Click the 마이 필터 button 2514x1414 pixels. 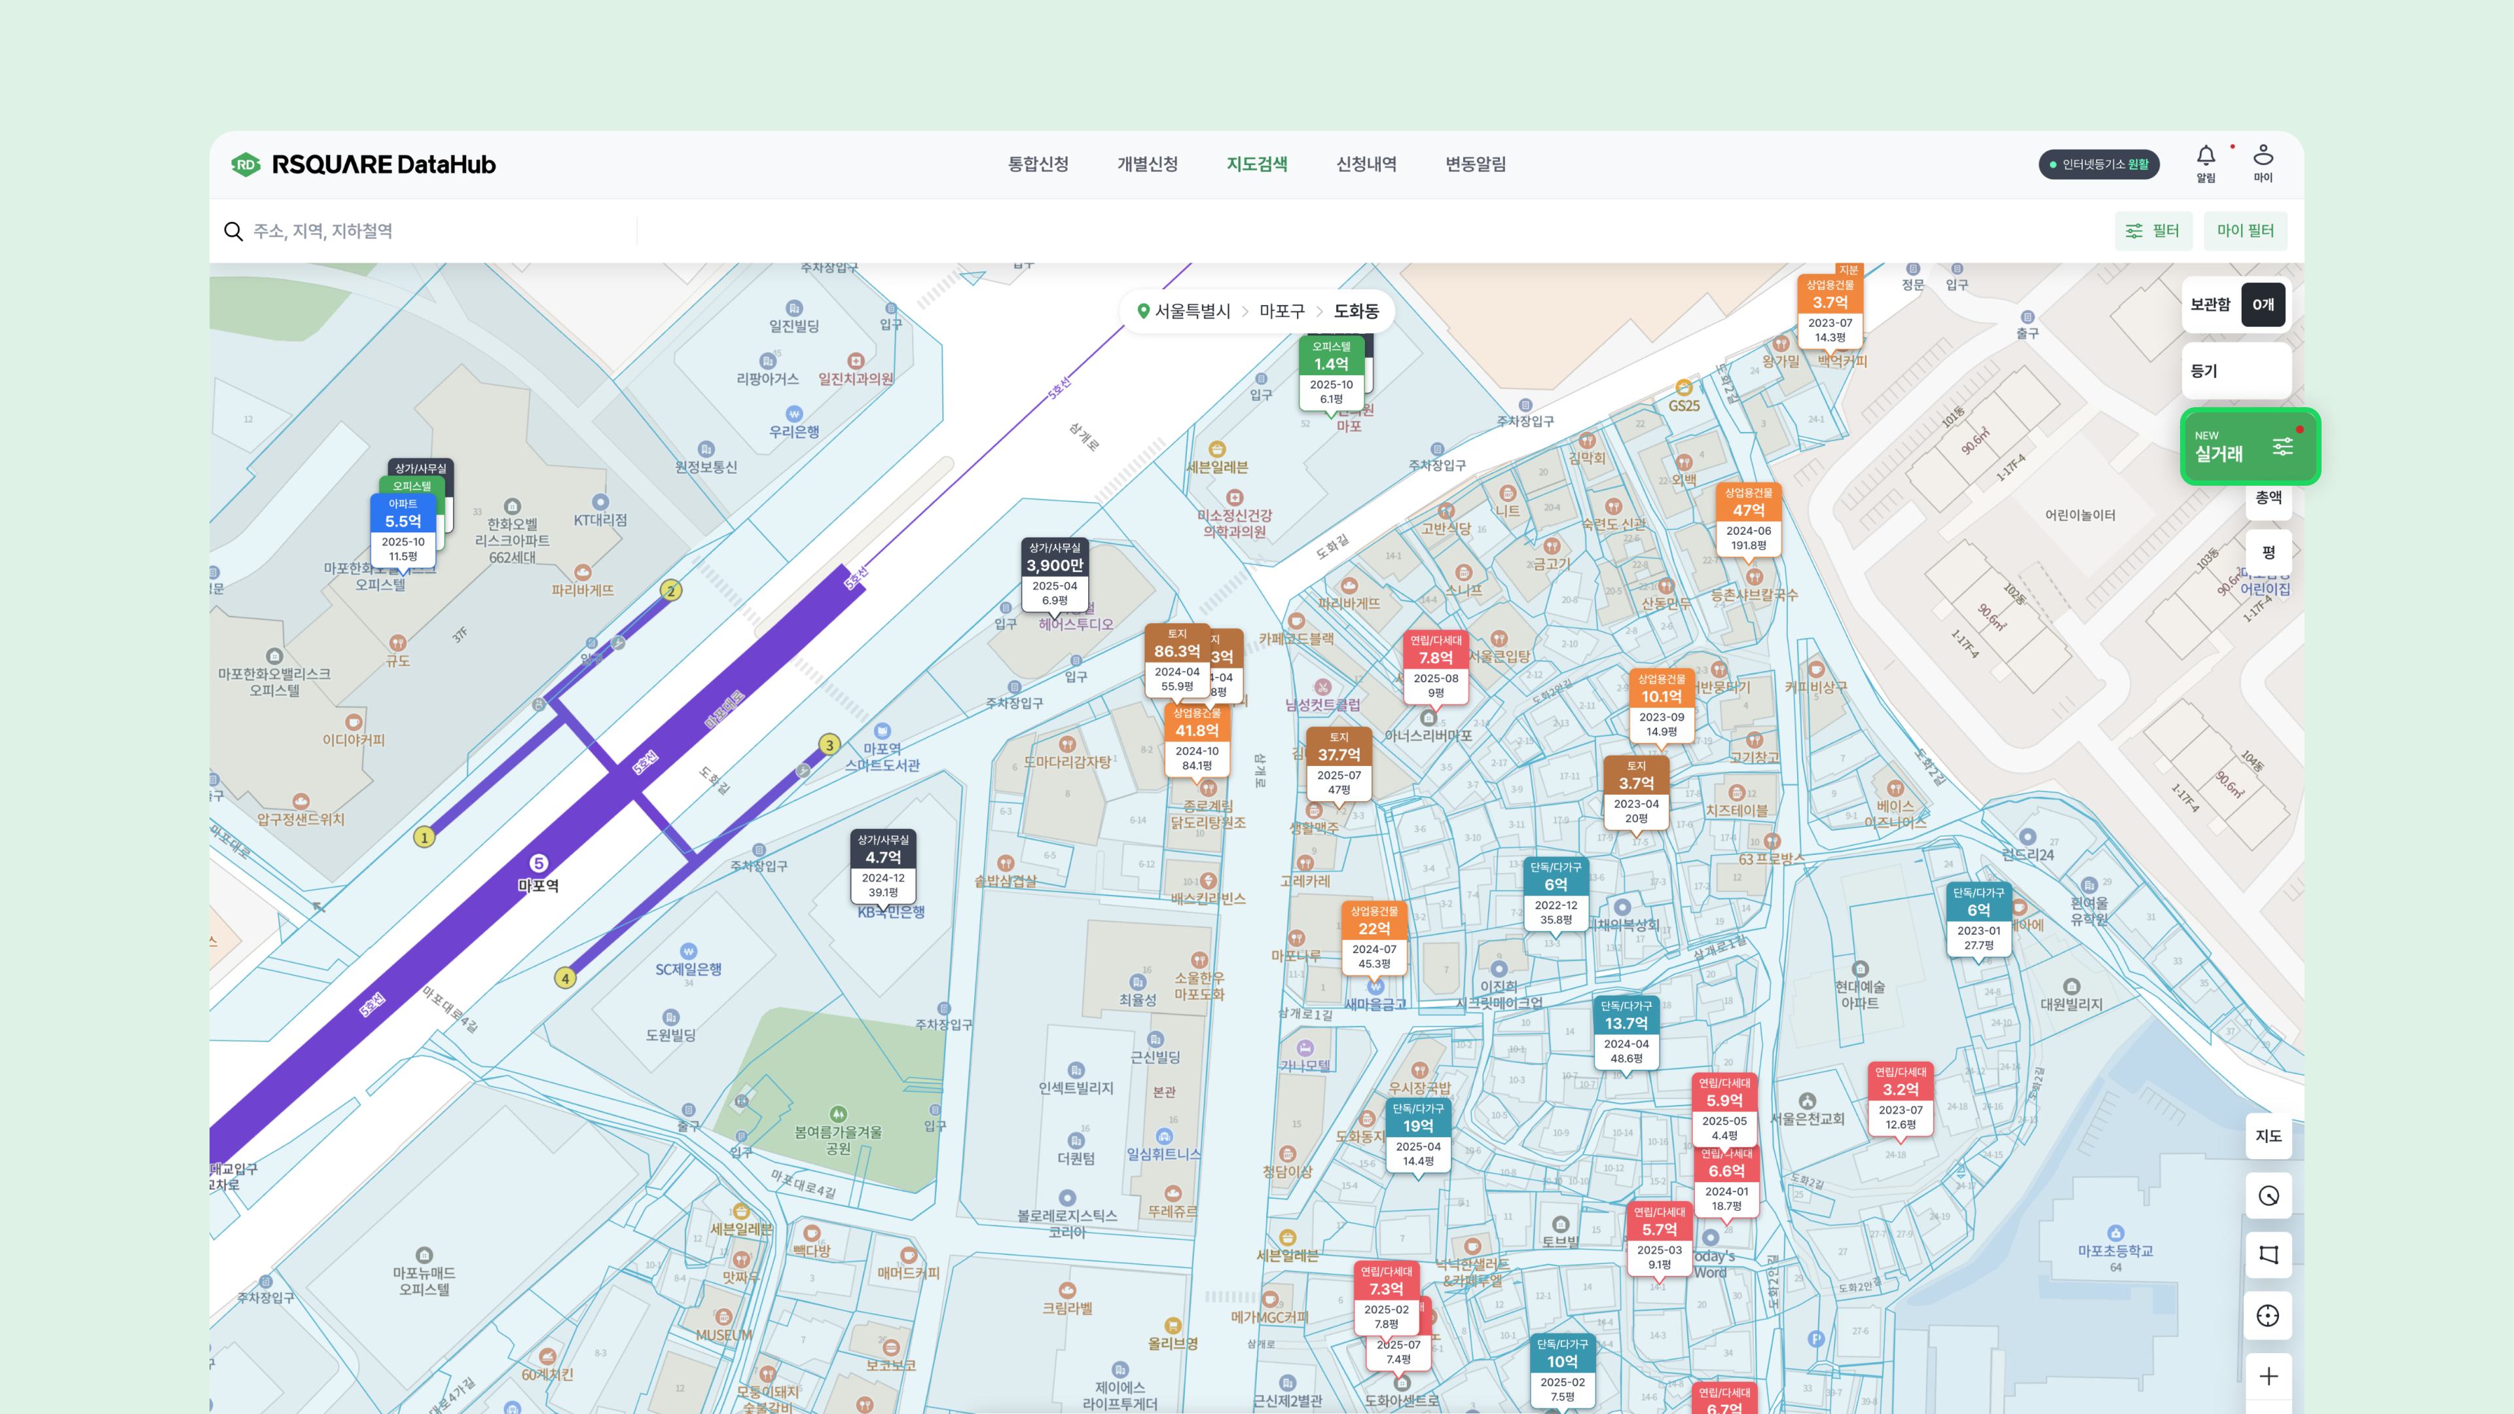[x=2245, y=231]
